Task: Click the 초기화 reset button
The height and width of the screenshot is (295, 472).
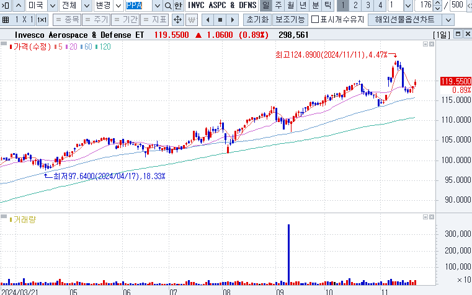Action: click(257, 20)
